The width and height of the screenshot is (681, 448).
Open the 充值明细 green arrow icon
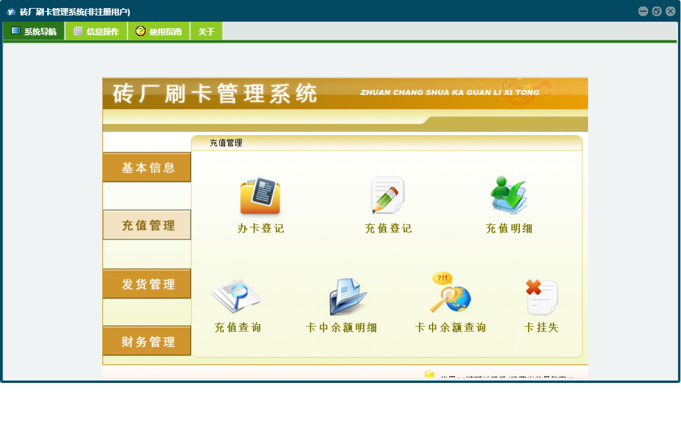pyautogui.click(x=509, y=195)
